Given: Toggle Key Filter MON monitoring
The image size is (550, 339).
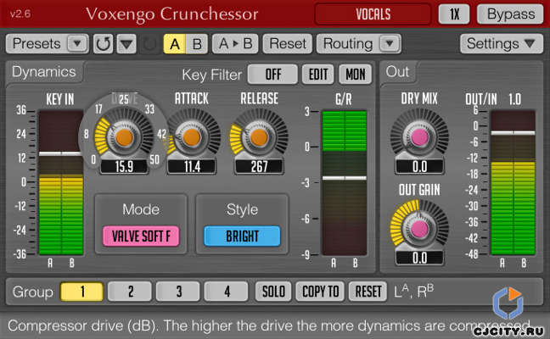Looking at the screenshot, I should coord(356,75).
